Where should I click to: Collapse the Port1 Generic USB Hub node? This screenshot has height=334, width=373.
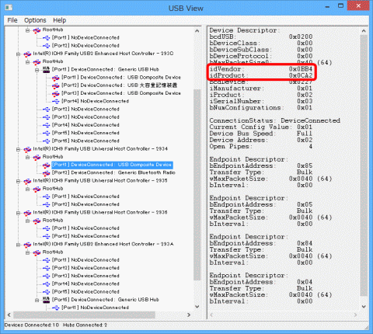(x=37, y=70)
